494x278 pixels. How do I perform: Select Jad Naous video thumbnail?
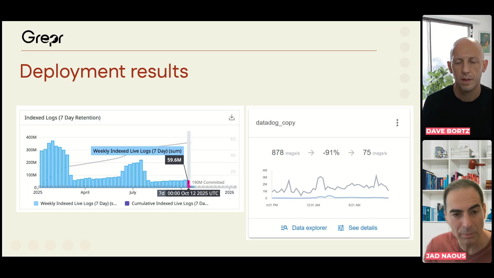tap(457, 201)
